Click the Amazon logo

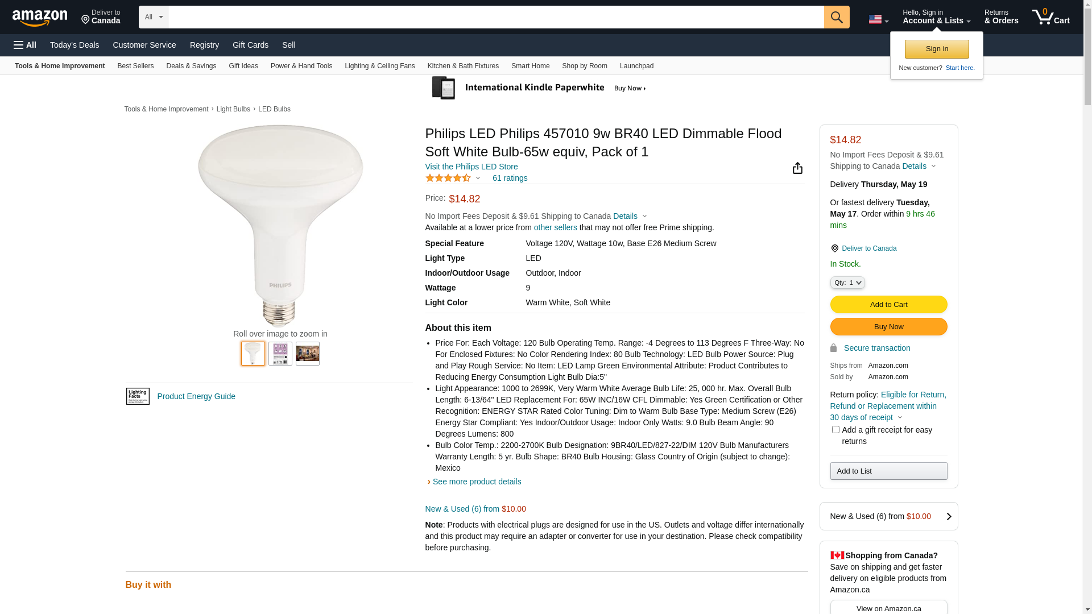point(40,18)
